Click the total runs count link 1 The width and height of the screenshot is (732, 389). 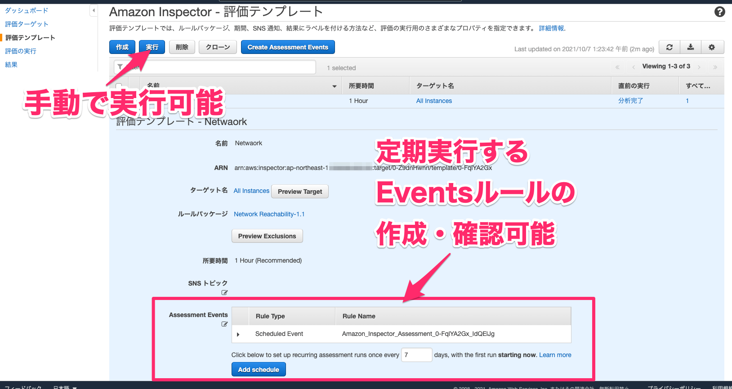687,101
